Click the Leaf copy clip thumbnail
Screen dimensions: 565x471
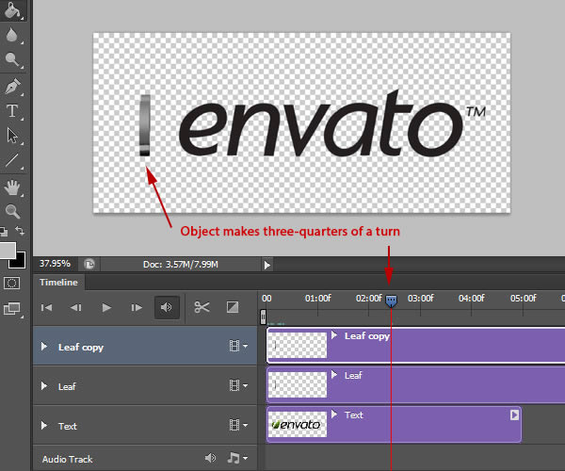coord(298,345)
